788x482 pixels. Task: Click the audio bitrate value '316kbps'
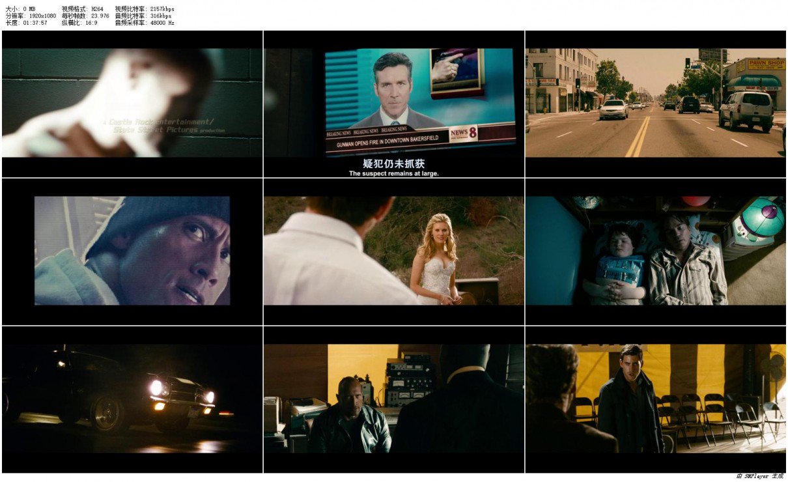pos(161,16)
